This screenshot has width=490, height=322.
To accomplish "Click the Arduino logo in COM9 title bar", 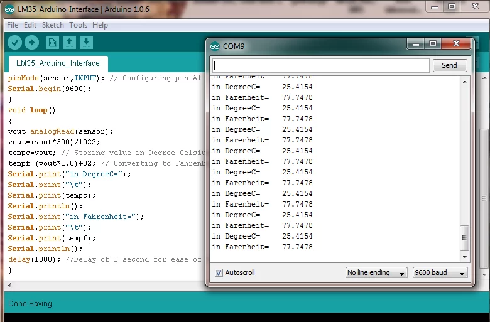I will click(215, 46).
